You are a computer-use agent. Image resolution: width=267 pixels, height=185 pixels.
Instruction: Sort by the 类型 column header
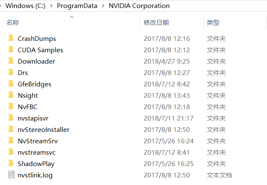[x=213, y=22]
